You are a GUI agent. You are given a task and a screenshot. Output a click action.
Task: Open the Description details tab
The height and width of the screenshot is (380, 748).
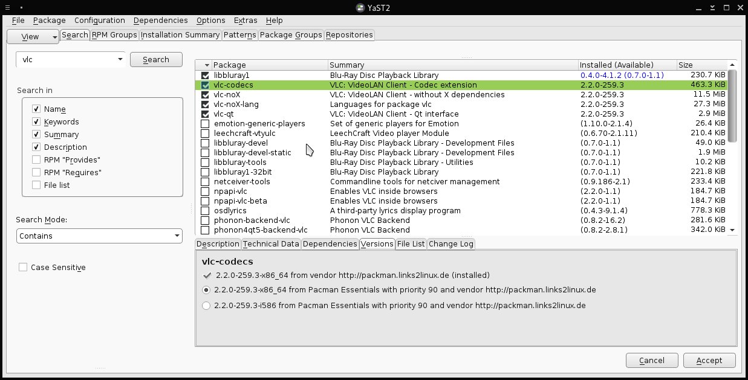tap(218, 244)
